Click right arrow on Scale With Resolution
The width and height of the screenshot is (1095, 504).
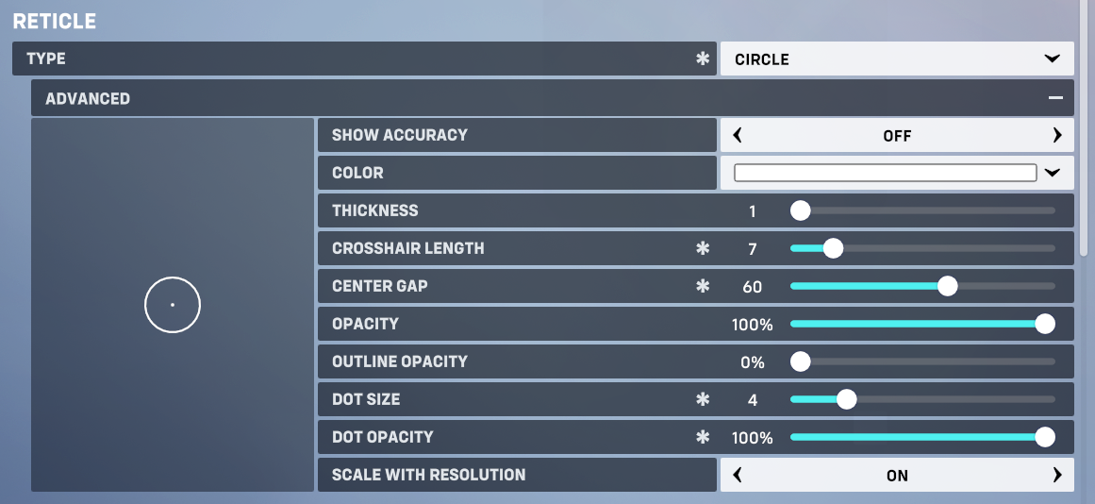coord(1057,475)
